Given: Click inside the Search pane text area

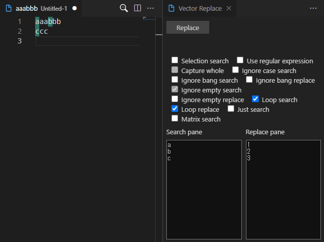Looking at the screenshot, I should pyautogui.click(x=204, y=189).
